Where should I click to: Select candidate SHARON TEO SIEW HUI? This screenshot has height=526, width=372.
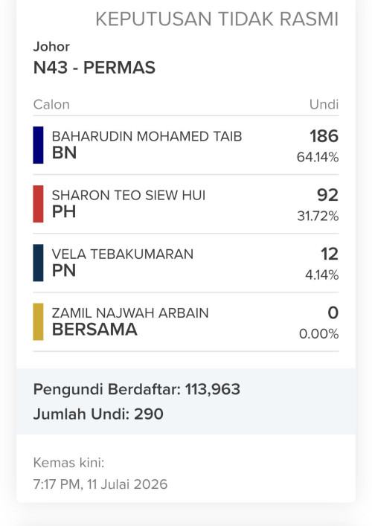[129, 195]
